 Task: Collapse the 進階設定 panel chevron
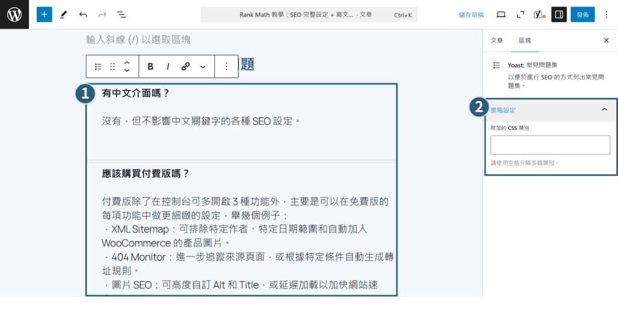click(x=604, y=110)
